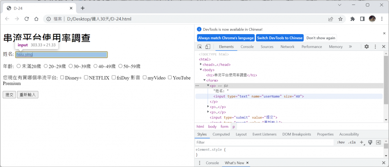
Task: Close the DevTools panel
Action: click(x=384, y=47)
